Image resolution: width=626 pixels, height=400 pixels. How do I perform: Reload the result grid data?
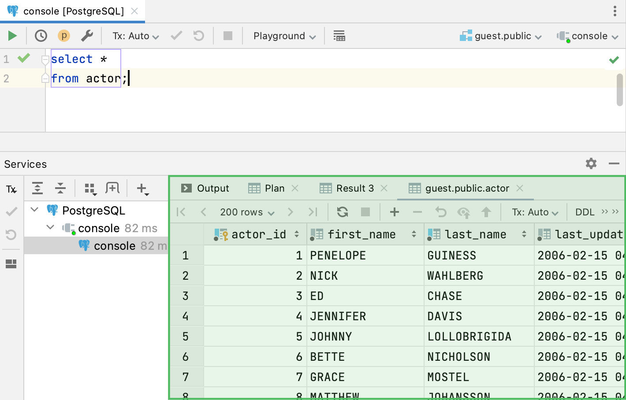click(x=343, y=212)
